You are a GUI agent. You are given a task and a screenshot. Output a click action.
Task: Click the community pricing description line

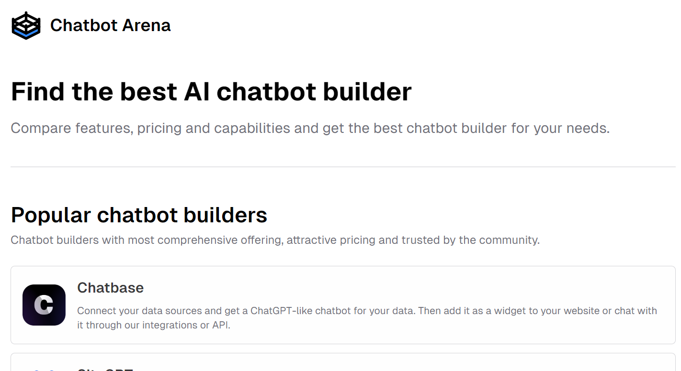click(275, 240)
